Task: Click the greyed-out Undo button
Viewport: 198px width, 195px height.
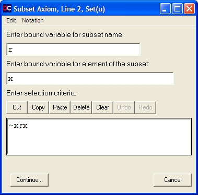Action: 124,107
